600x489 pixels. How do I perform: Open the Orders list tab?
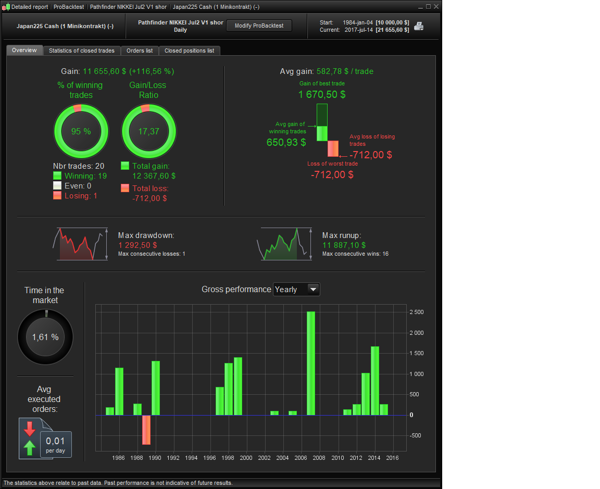coord(140,51)
